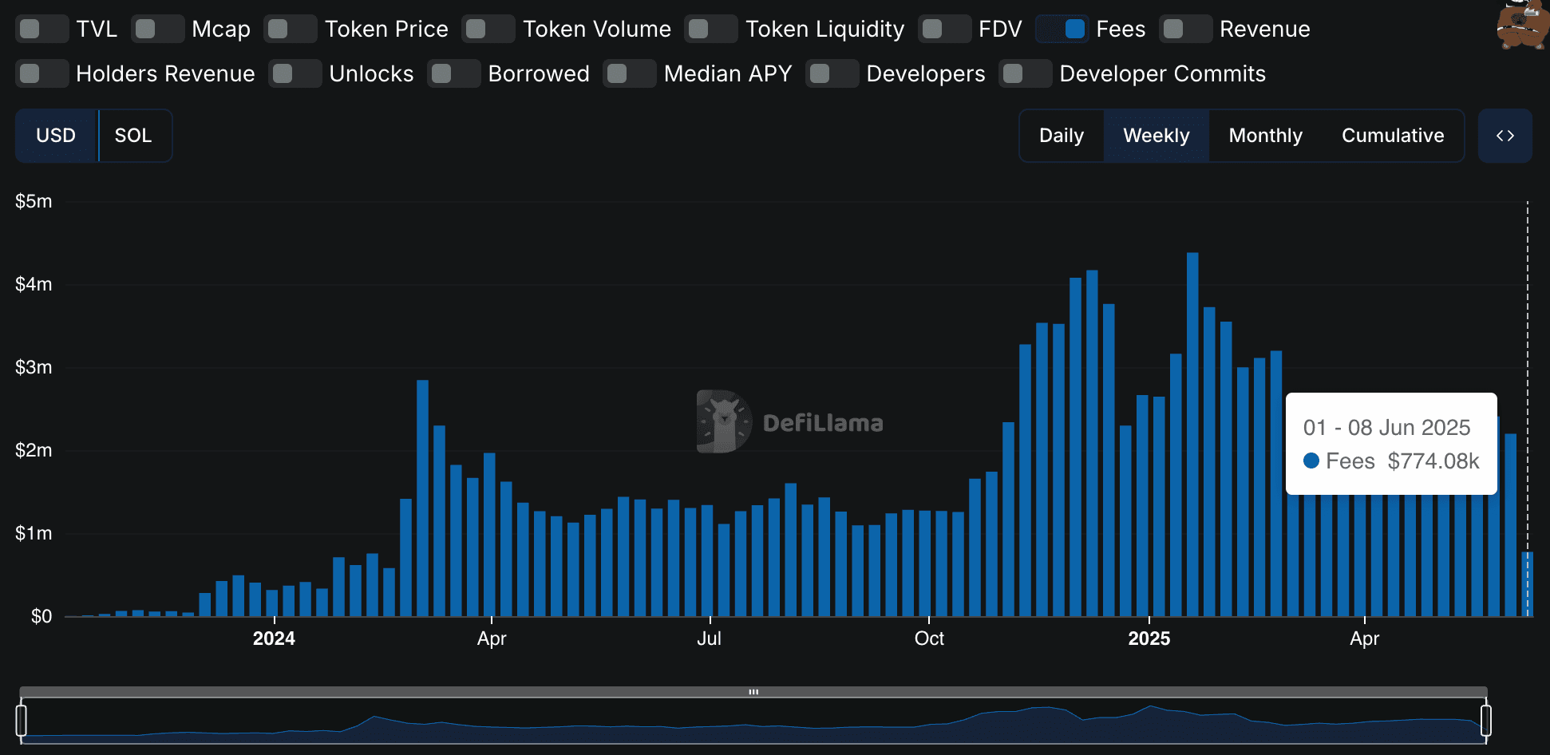
Task: Disable the Fees toggle
Action: [1062, 28]
